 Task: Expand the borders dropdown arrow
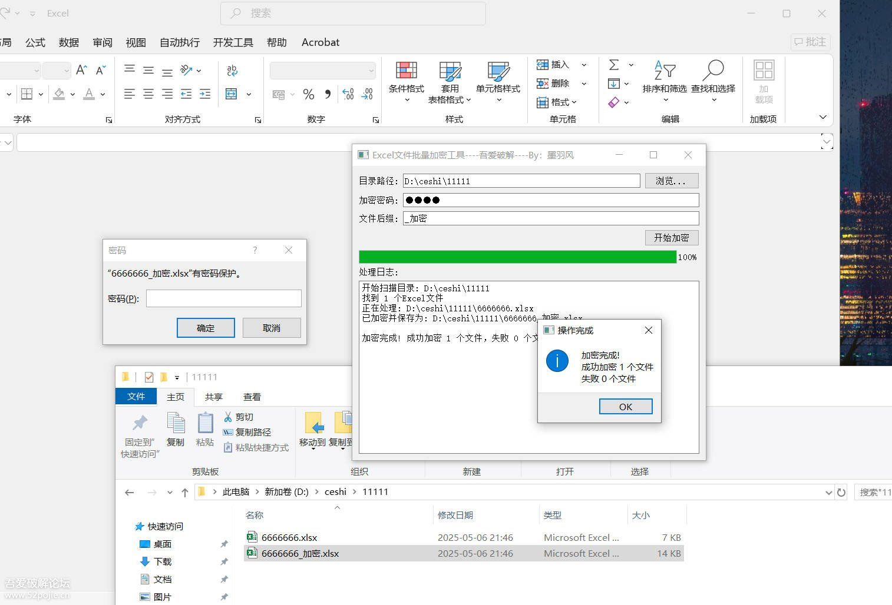coord(41,94)
